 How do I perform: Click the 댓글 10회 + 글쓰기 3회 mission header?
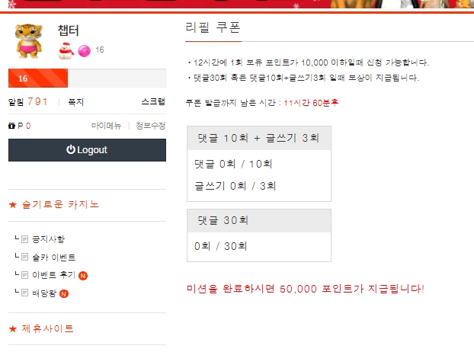(258, 139)
